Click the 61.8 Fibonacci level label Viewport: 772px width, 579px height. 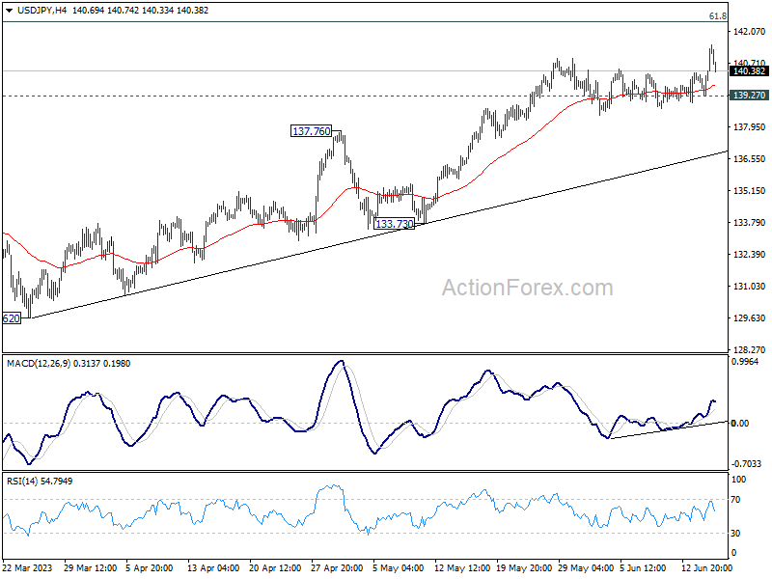click(717, 16)
